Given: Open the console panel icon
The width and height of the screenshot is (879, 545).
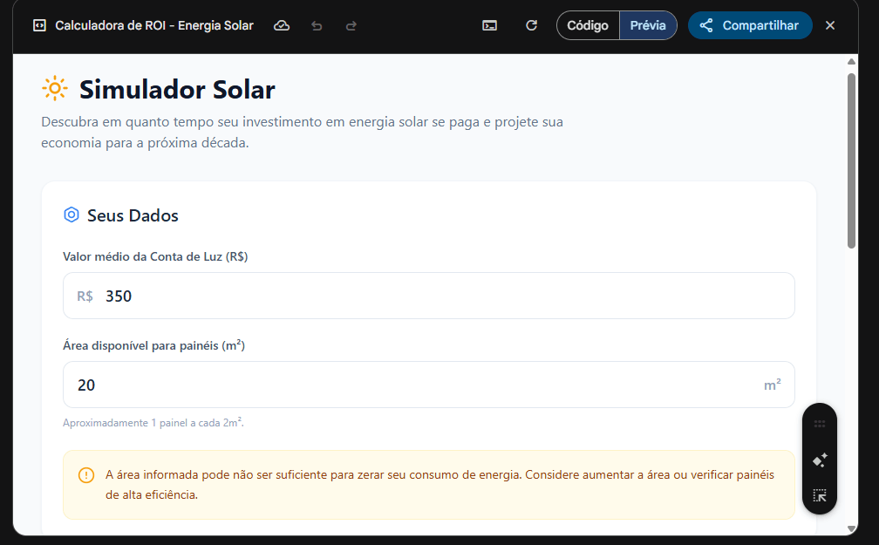Looking at the screenshot, I should click(x=489, y=25).
